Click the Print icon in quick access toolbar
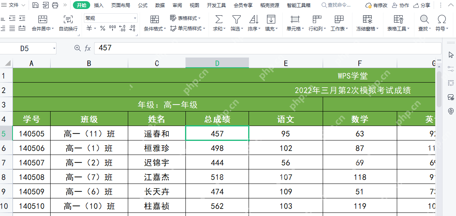Screen dimensions: 456x216 pos(55,5)
